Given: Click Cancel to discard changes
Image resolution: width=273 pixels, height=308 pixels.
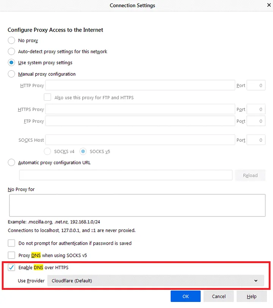Looking at the screenshot, I should pyautogui.click(x=218, y=296).
